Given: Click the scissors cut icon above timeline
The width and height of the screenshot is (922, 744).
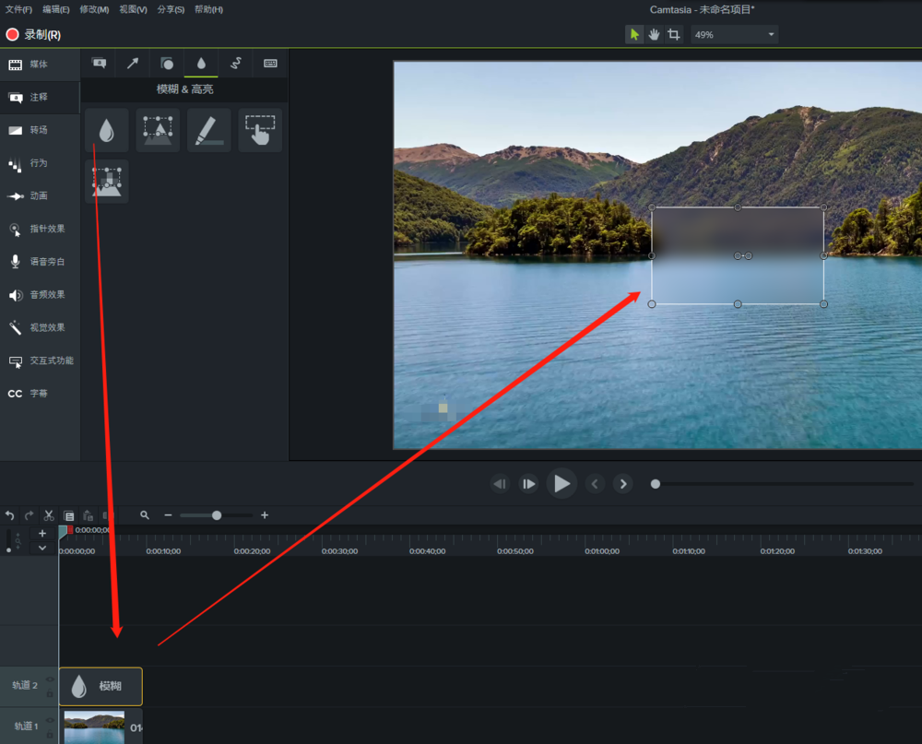Looking at the screenshot, I should [49, 515].
